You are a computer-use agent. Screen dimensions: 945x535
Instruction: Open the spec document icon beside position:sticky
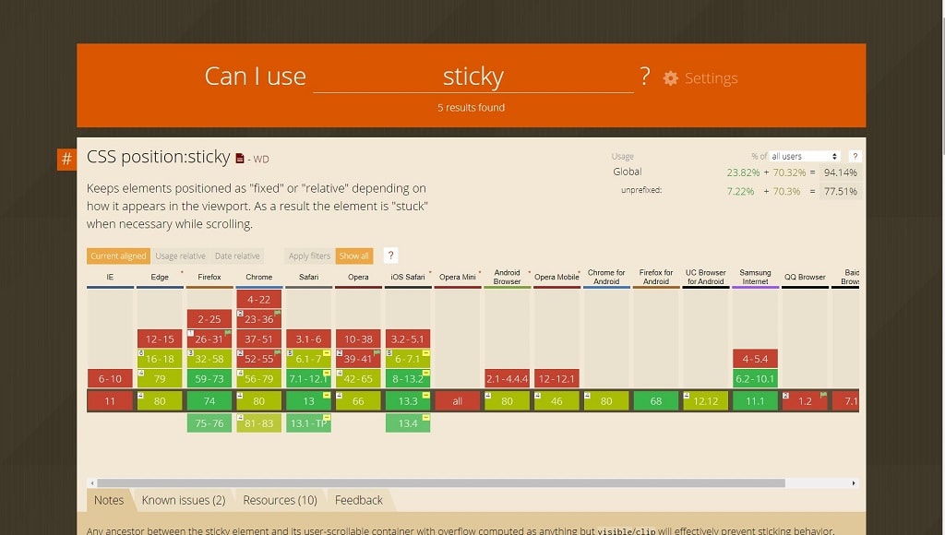[x=240, y=159]
